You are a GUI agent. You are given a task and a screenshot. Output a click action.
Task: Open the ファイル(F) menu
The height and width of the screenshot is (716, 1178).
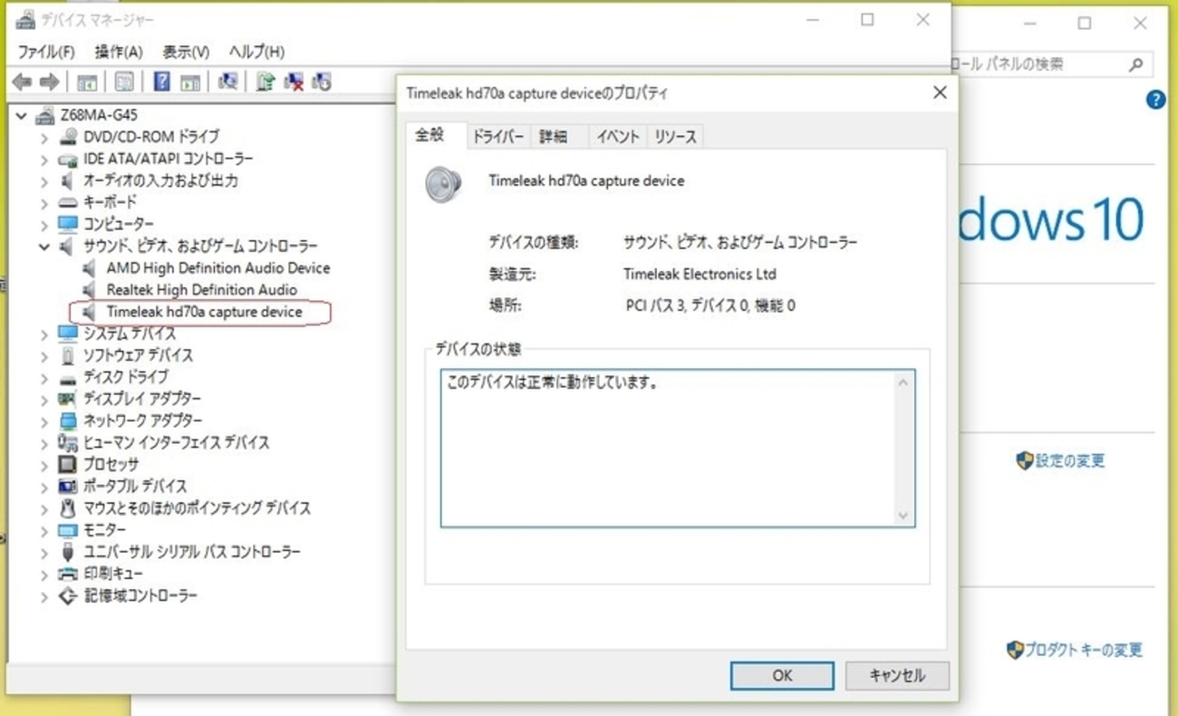click(x=46, y=52)
